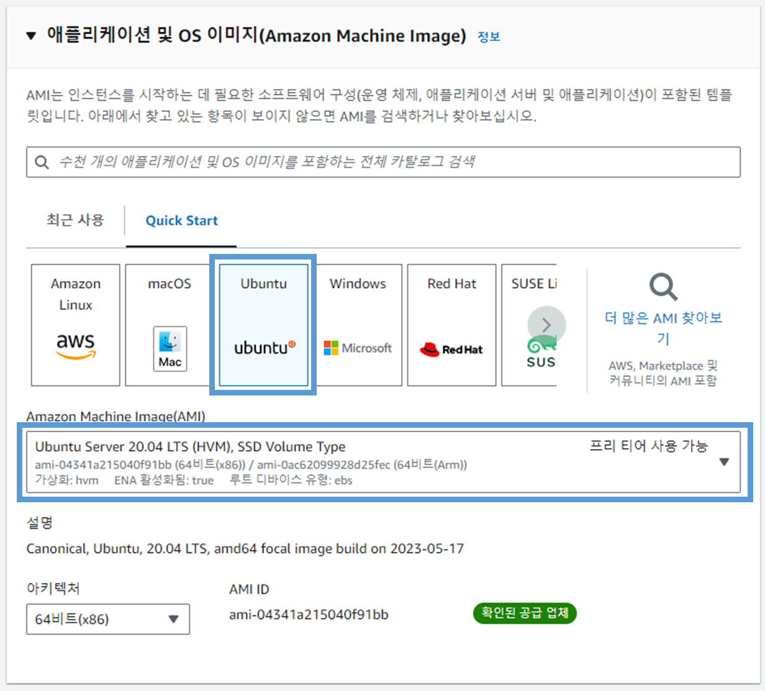Image resolution: width=765 pixels, height=691 pixels.
Task: Open the Ubuntu Server 20.04 LTS AMI dropdown
Action: pos(383,462)
